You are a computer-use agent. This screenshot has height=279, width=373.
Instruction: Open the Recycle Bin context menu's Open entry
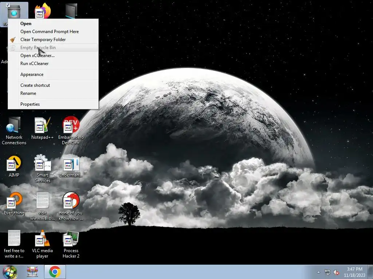pos(53,24)
